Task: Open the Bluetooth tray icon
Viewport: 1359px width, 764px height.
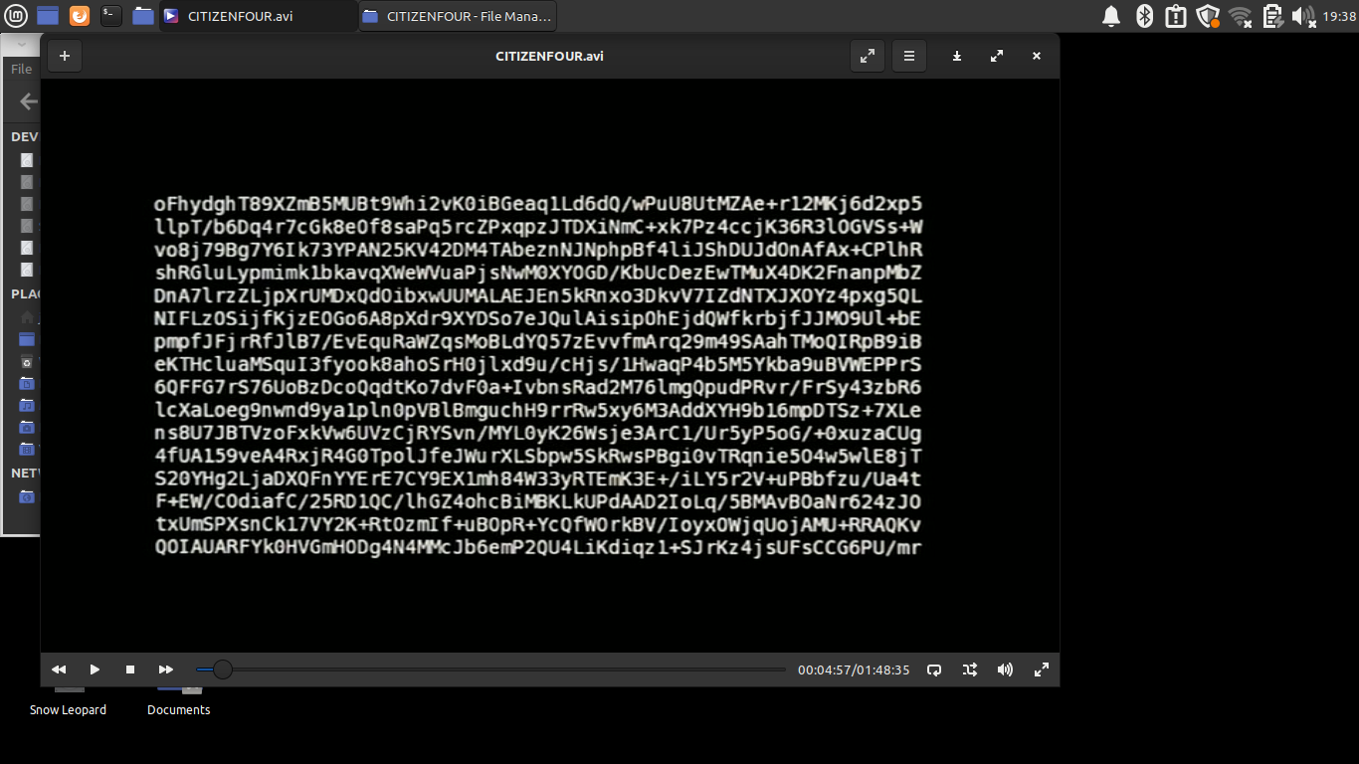Action: (1144, 16)
